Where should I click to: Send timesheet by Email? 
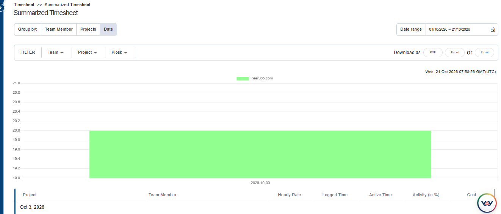[x=484, y=53]
